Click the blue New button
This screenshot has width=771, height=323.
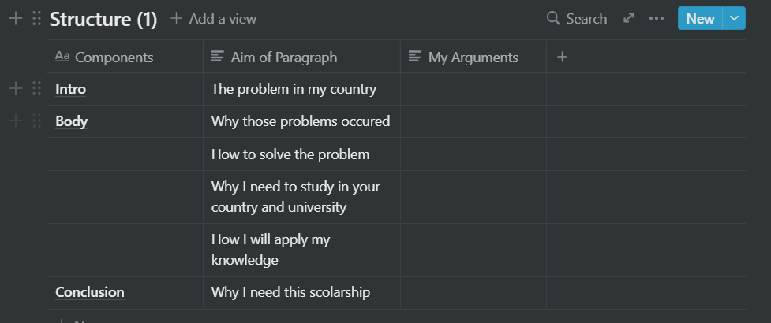700,19
